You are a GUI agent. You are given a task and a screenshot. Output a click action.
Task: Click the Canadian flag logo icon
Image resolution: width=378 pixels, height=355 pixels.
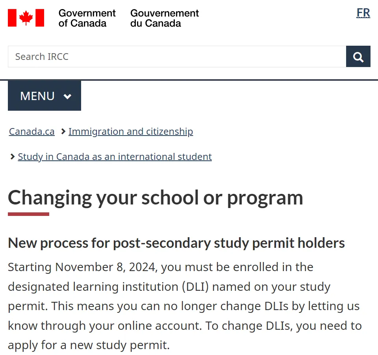(x=26, y=18)
